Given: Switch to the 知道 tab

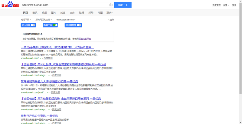Looking at the screenshot, I should click(x=63, y=13).
